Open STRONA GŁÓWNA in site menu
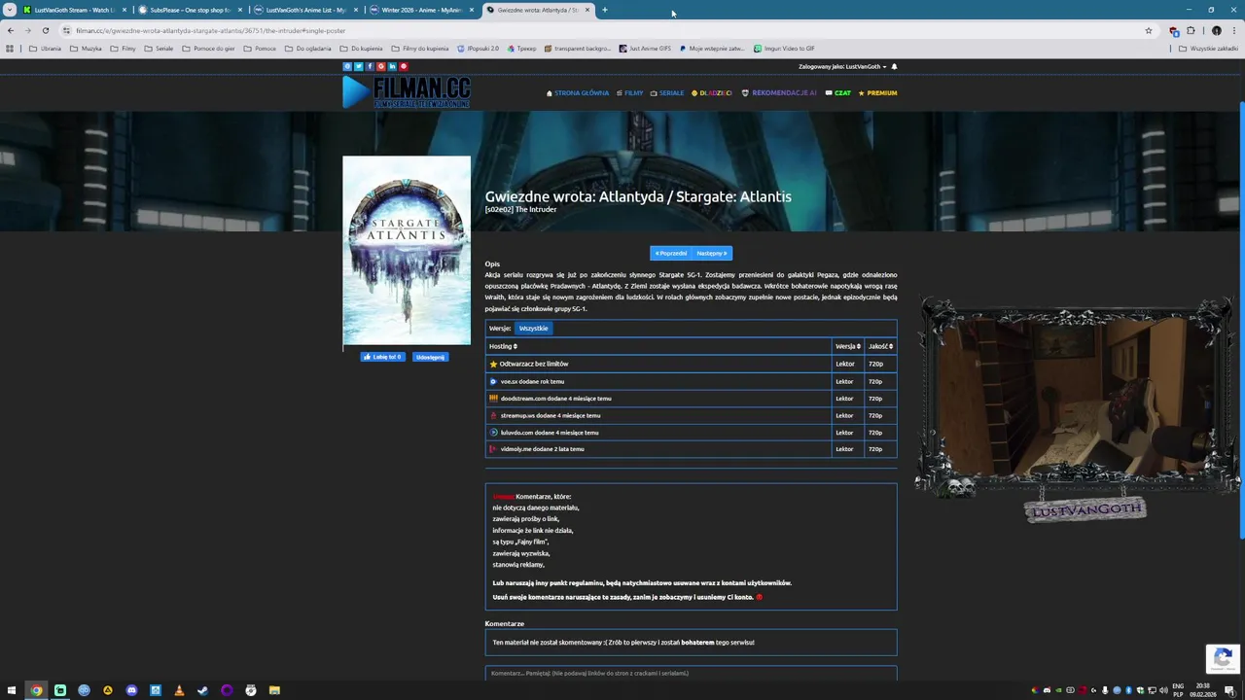 click(578, 93)
